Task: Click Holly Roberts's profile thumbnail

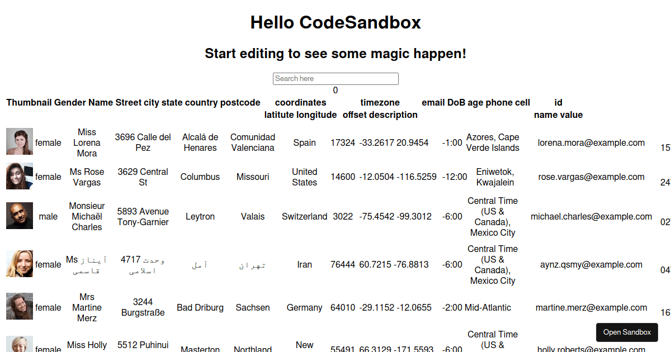Action: (20, 345)
